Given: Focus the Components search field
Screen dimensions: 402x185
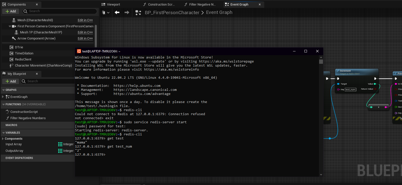Looking at the screenshot, I should pyautogui.click(x=60, y=11).
